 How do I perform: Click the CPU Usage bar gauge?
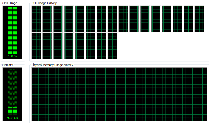tap(12, 32)
